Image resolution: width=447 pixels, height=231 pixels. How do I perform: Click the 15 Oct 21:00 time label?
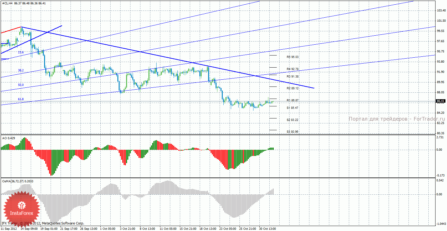click(x=187, y=229)
